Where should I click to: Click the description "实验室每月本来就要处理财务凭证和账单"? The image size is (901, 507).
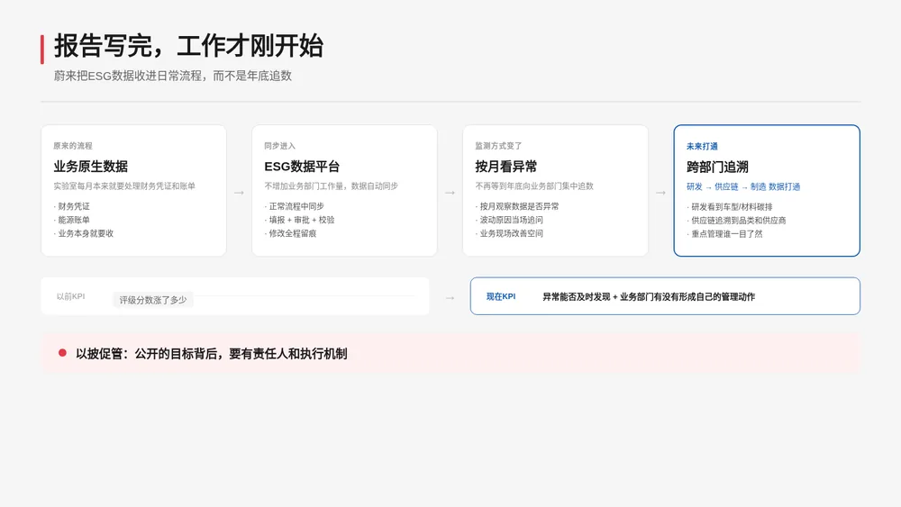tap(124, 186)
